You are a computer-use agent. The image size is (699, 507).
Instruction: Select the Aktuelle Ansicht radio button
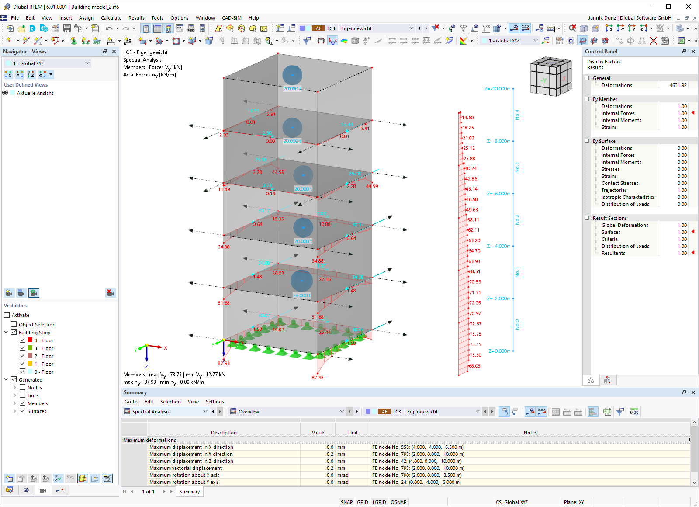5,93
